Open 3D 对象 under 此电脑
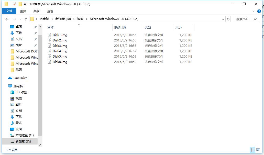The image size is (264, 155). coord(21,92)
